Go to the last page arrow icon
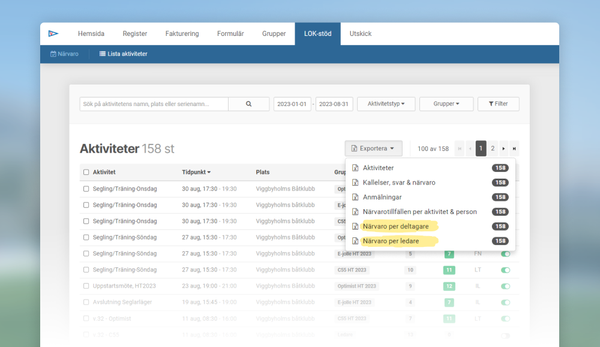 click(x=514, y=149)
